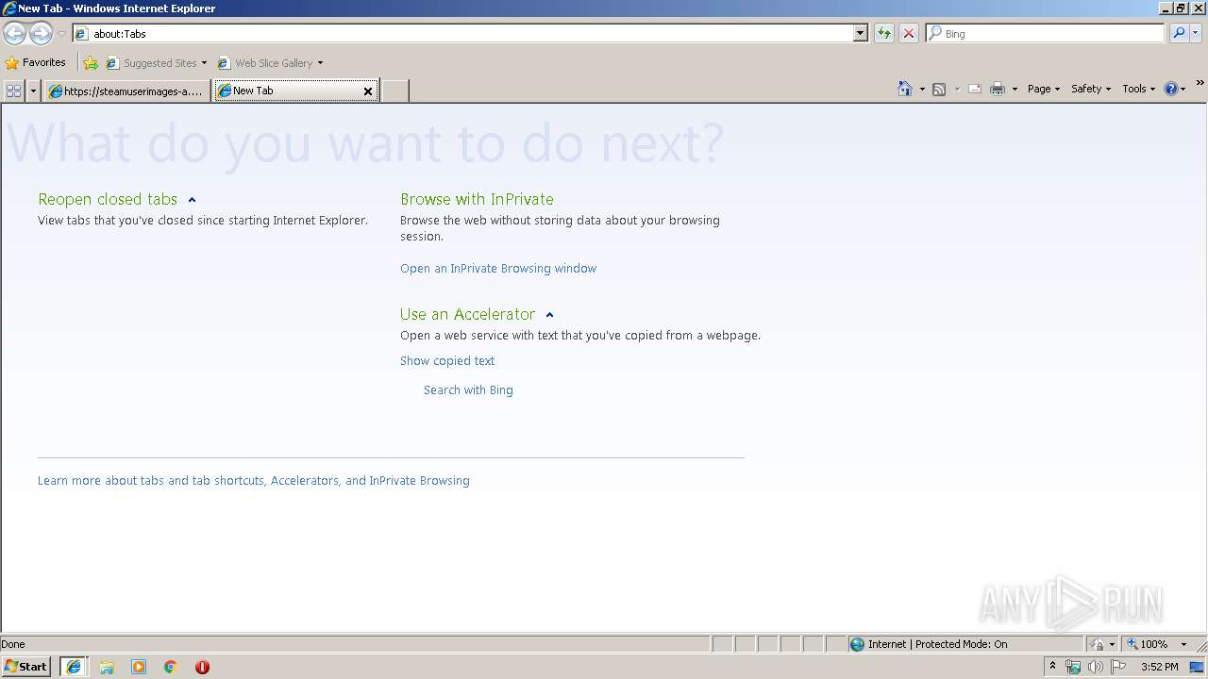Switch to the steamuserimages tab
Image resolution: width=1208 pixels, height=679 pixels.
pos(127,91)
